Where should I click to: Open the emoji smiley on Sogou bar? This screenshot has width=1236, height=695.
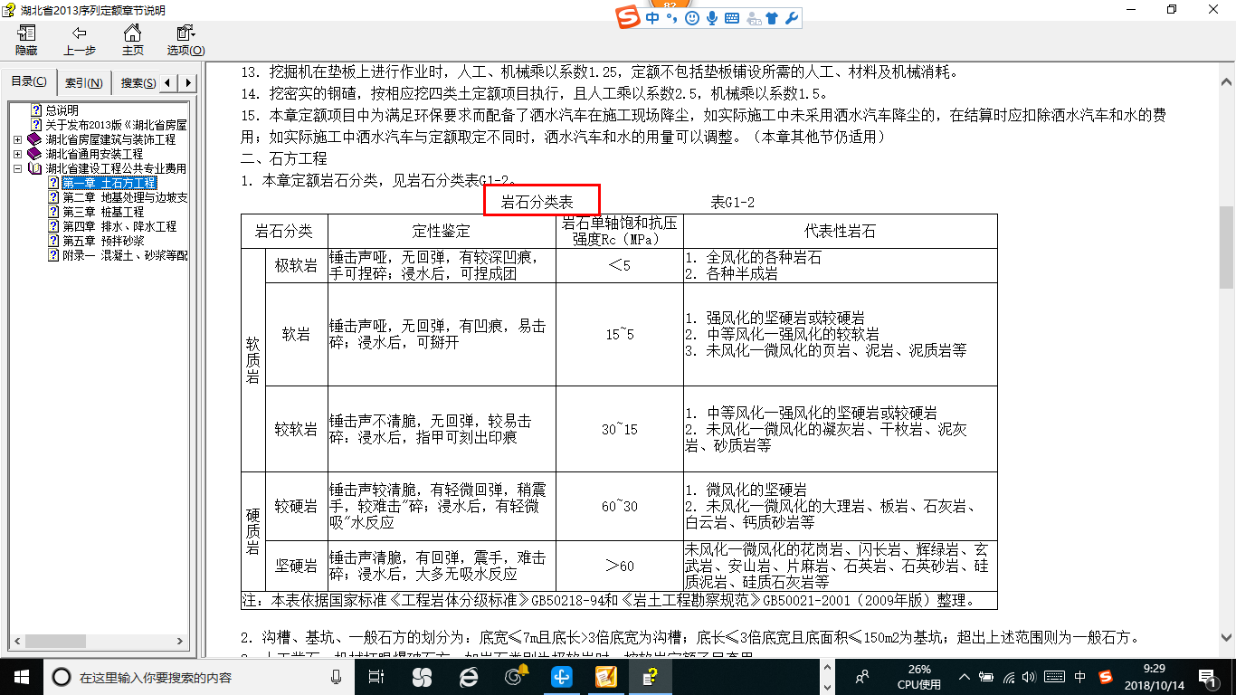(692, 18)
